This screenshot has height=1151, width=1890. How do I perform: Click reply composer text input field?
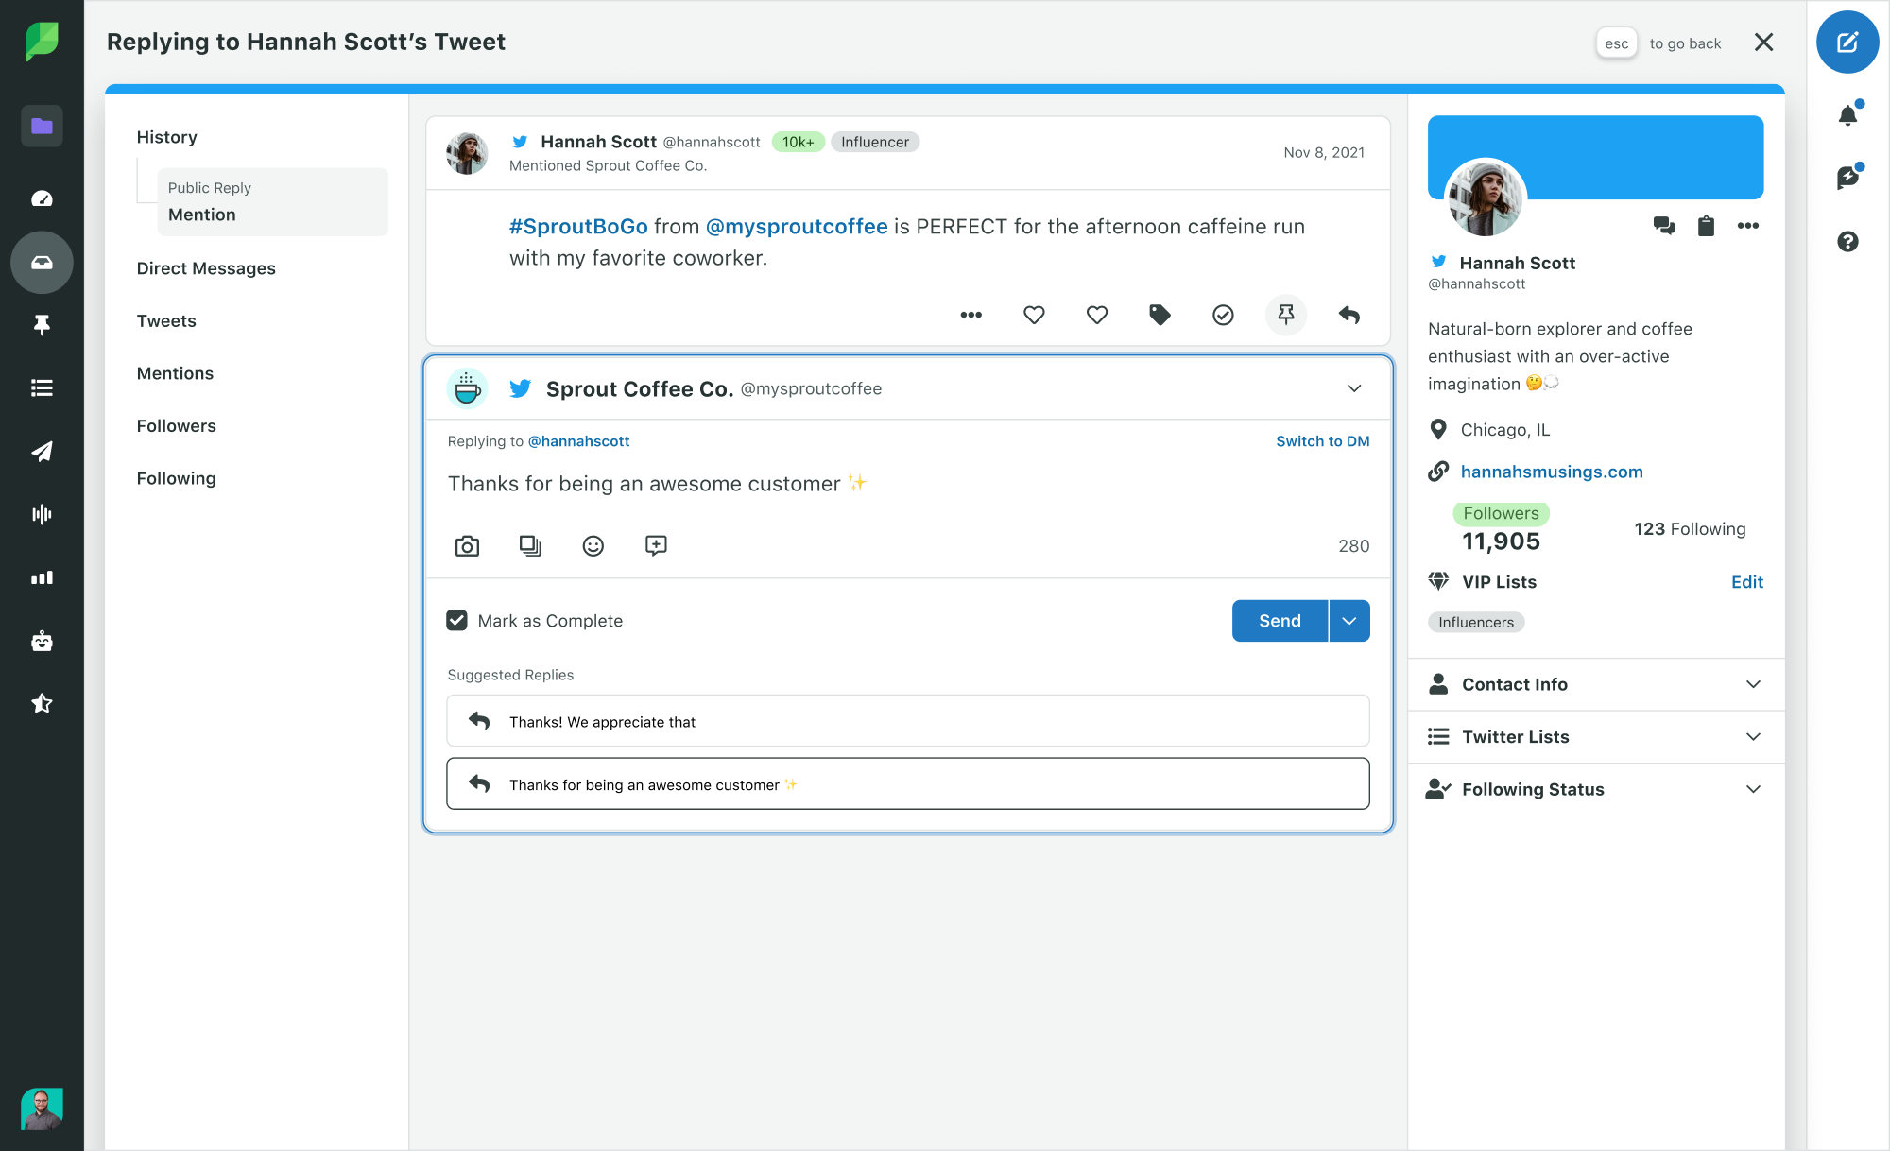tap(907, 483)
